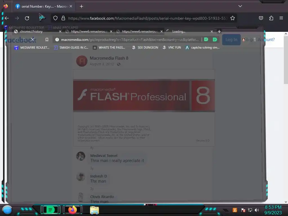Click the Windows Start orb
This screenshot has height=216, width=288.
click(7, 210)
